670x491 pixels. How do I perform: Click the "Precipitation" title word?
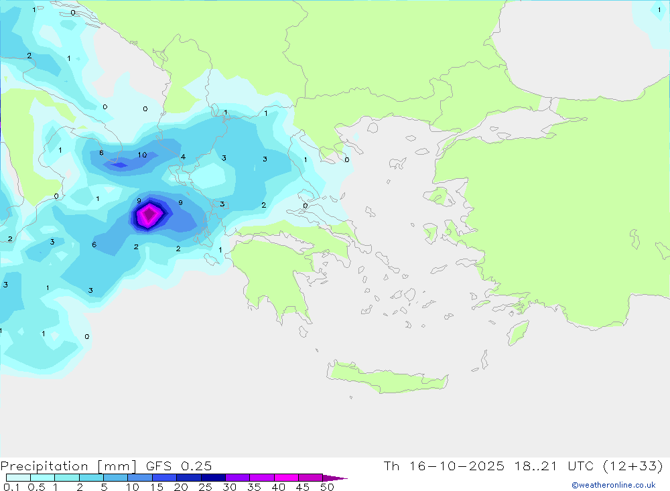[44, 466]
